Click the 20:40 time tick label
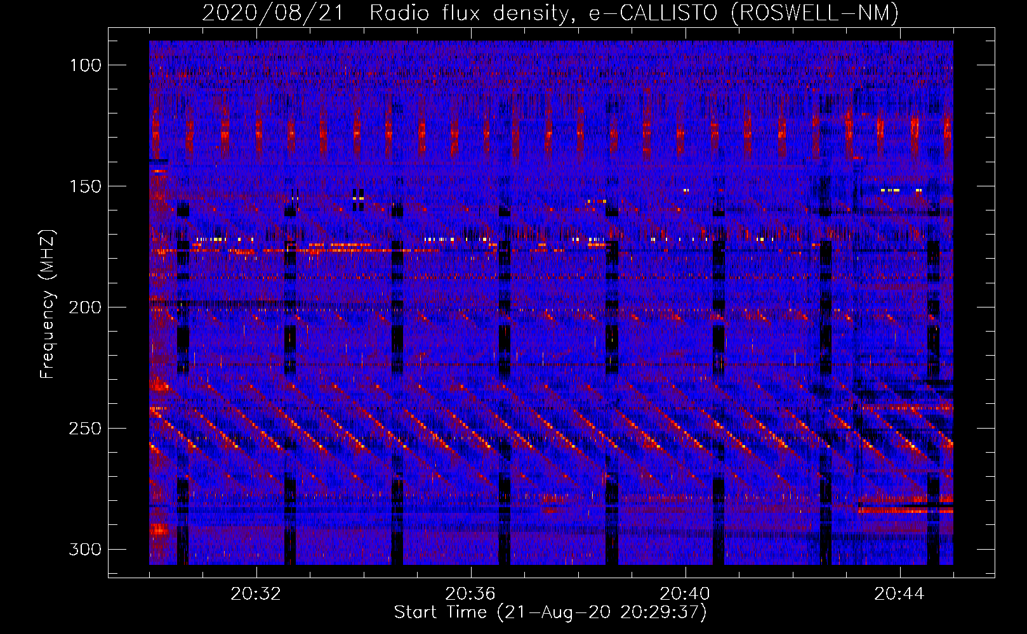The width and height of the screenshot is (1027, 634). tap(685, 594)
